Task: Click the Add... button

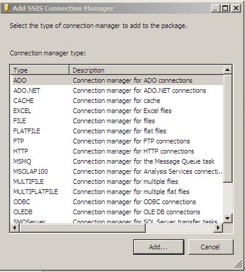Action: [159, 247]
